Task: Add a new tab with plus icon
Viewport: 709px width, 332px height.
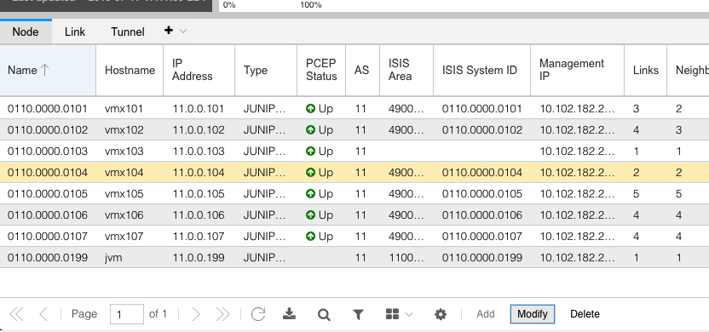Action: click(169, 31)
